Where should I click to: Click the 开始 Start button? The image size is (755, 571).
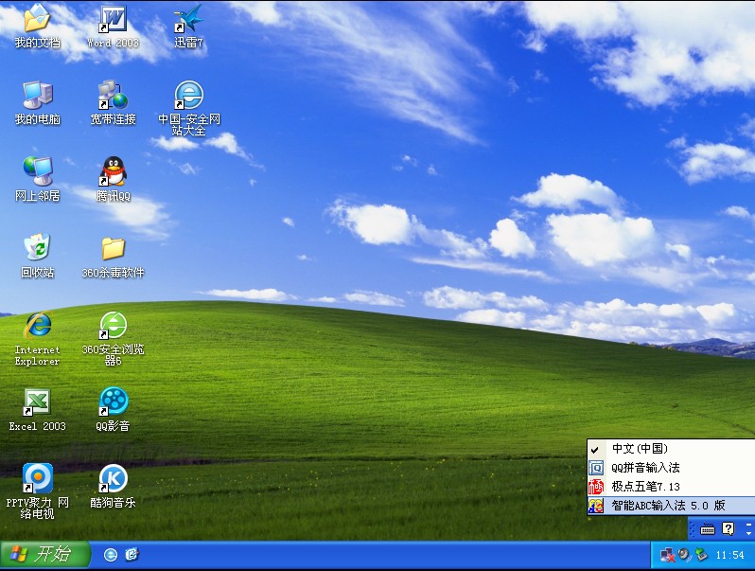click(45, 555)
